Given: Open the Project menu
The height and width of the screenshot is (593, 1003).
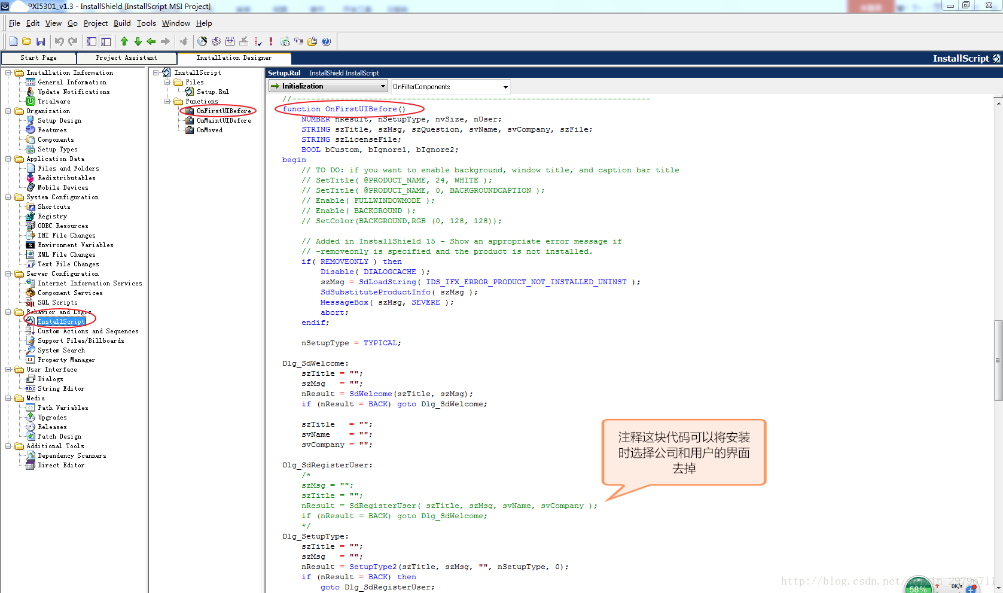Looking at the screenshot, I should coord(96,23).
